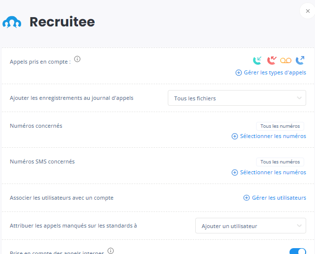Click label Ajouter les enregistrements au journal d'appels
The height and width of the screenshot is (254, 315).
72,98
